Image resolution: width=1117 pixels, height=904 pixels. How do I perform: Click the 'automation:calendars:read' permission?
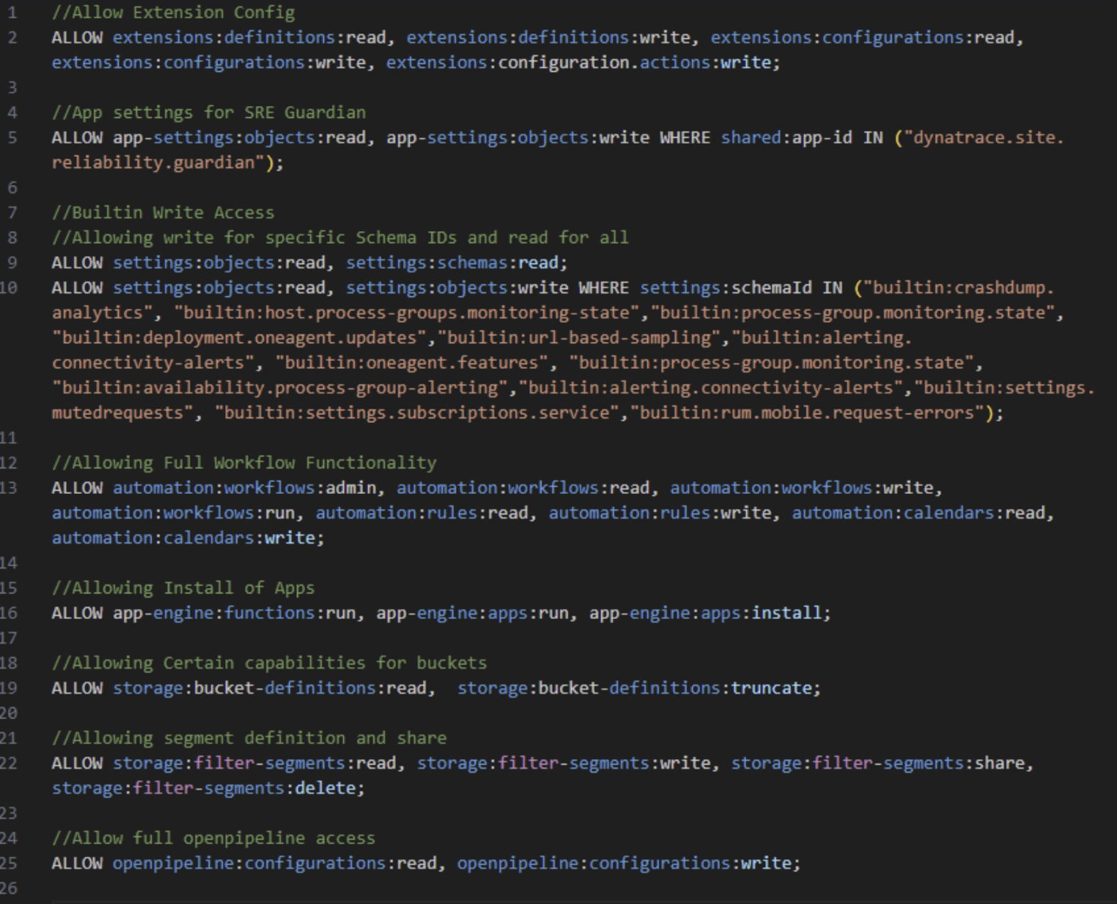click(x=922, y=513)
